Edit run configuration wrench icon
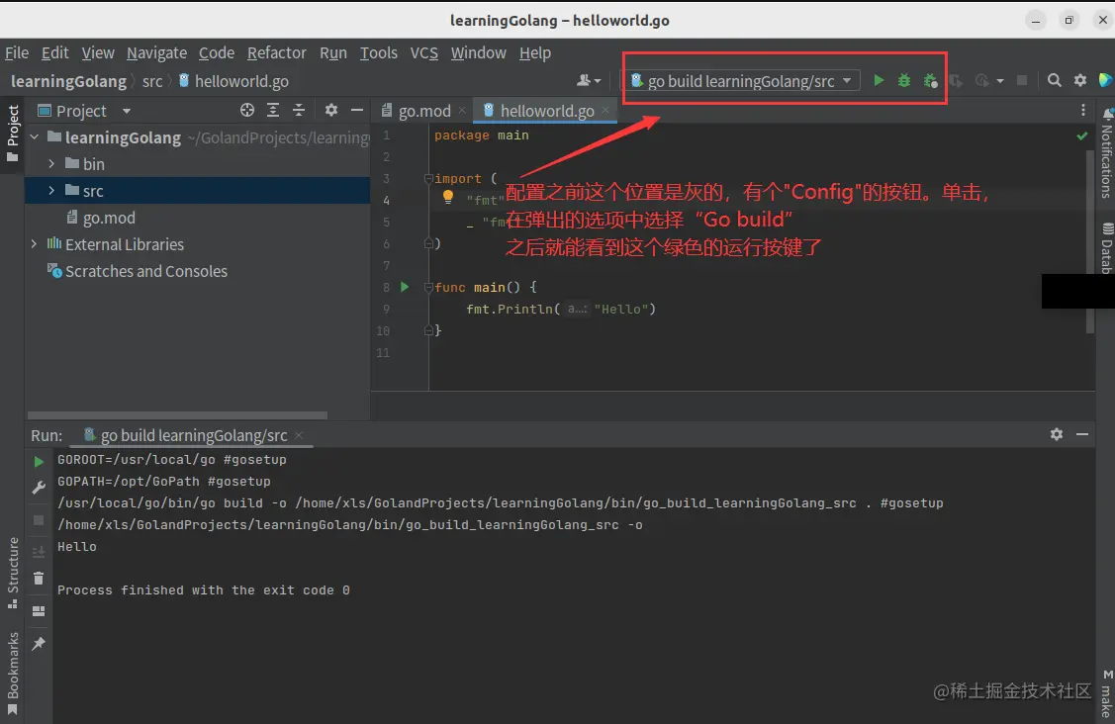Viewport: 1115px width, 724px height. coord(39,488)
